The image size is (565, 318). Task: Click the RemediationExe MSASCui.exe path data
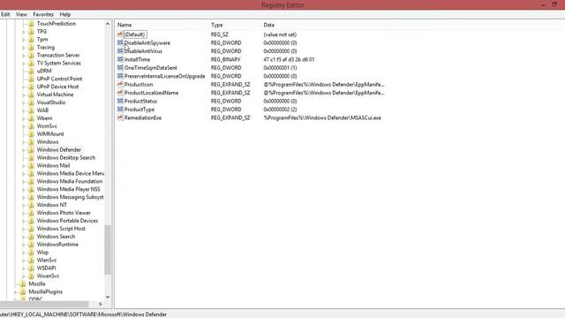[322, 117]
